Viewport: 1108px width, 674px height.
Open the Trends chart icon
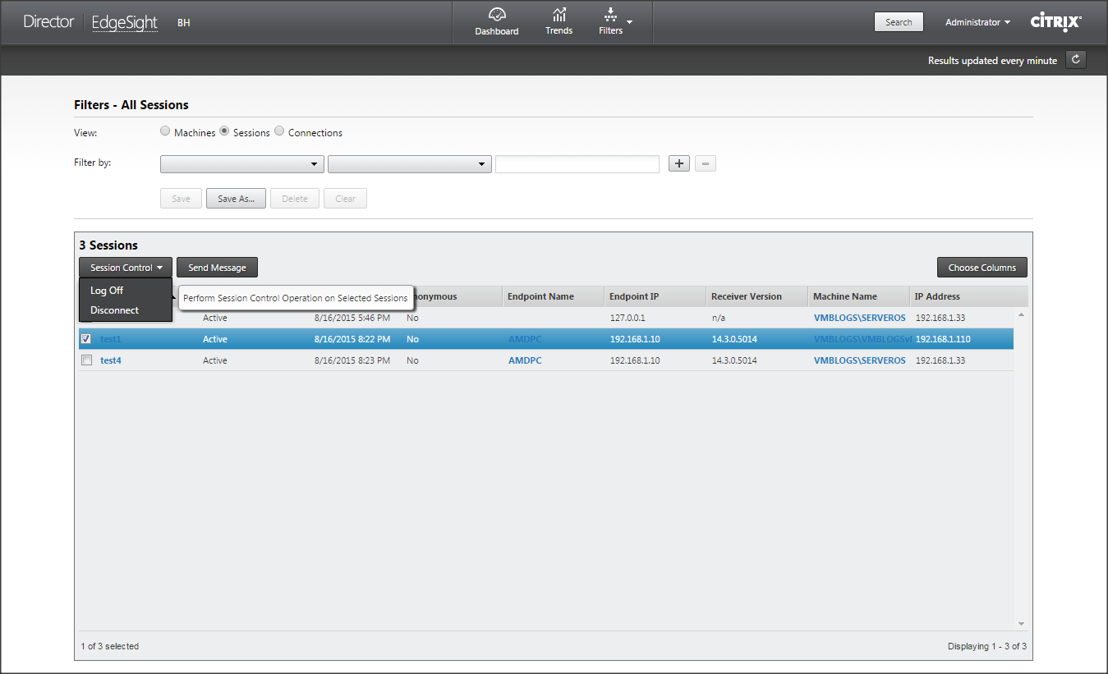pos(559,15)
